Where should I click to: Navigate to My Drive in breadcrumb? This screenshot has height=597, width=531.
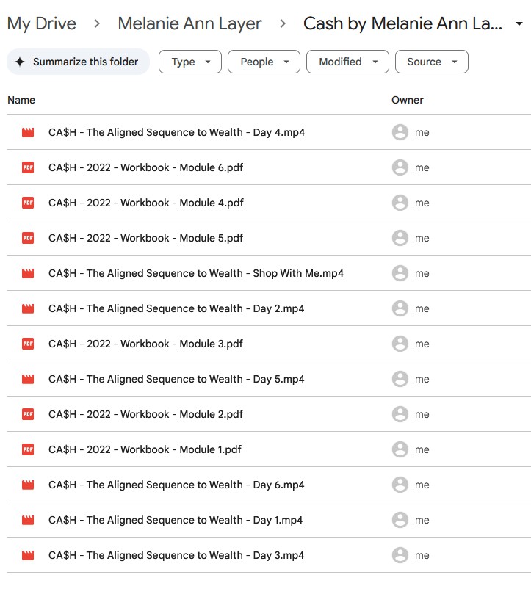click(42, 23)
